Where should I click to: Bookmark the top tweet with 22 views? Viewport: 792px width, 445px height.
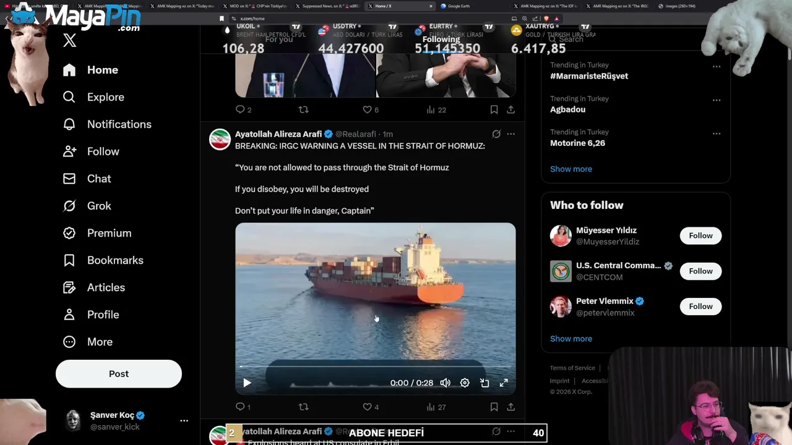point(494,109)
